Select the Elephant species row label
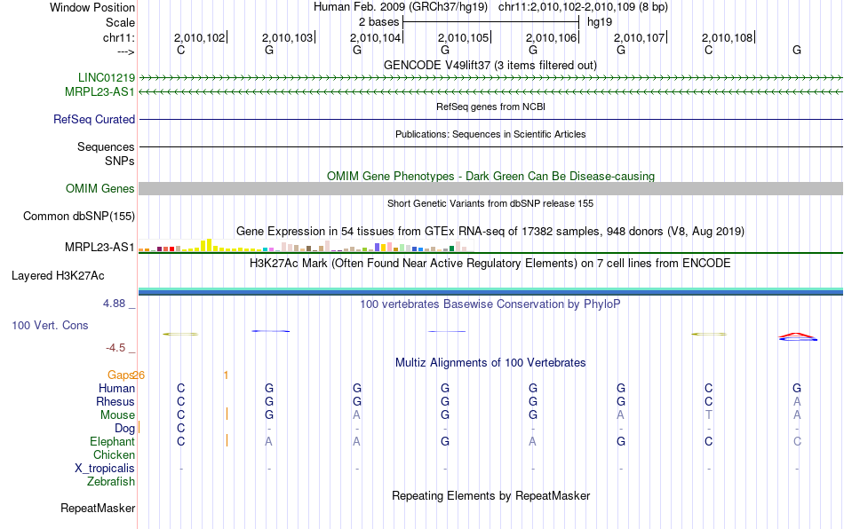This screenshot has height=529, width=844. click(113, 441)
